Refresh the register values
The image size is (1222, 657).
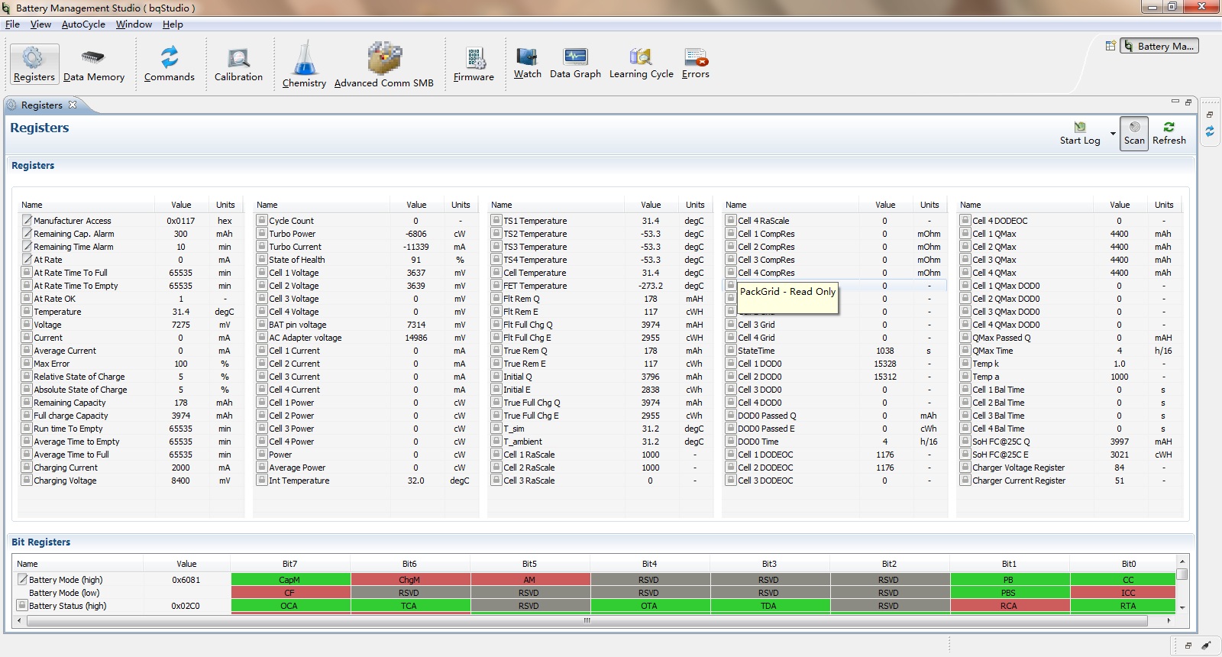[x=1169, y=133]
